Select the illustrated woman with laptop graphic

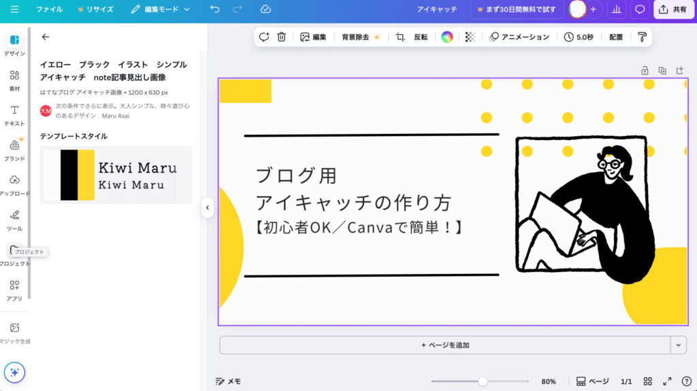click(x=585, y=209)
